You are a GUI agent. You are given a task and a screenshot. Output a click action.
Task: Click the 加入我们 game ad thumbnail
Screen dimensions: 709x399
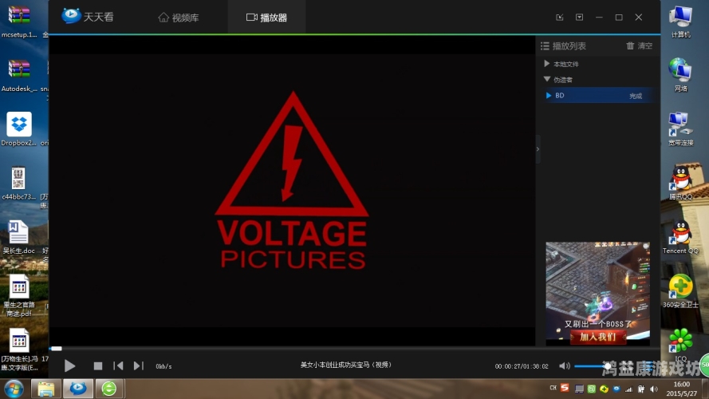pos(597,294)
